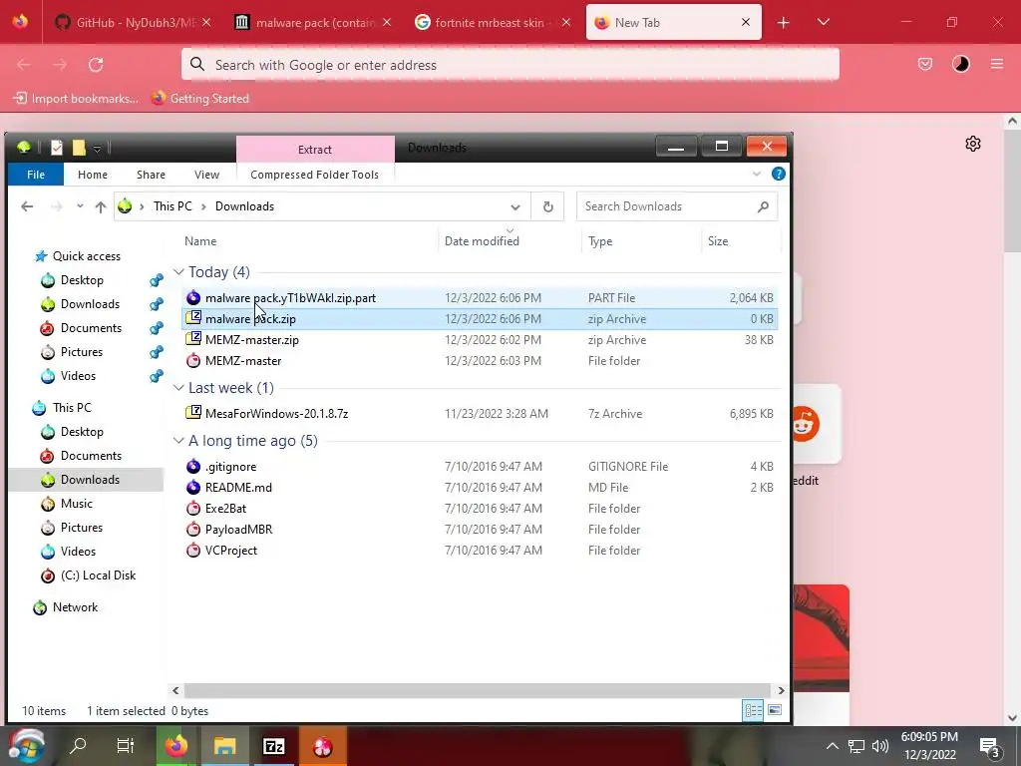This screenshot has height=766, width=1021.
Task: Collapse A long time ago group
Action: [x=178, y=440]
